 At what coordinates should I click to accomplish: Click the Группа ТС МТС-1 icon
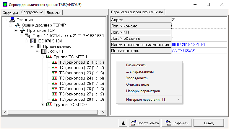(49, 57)
